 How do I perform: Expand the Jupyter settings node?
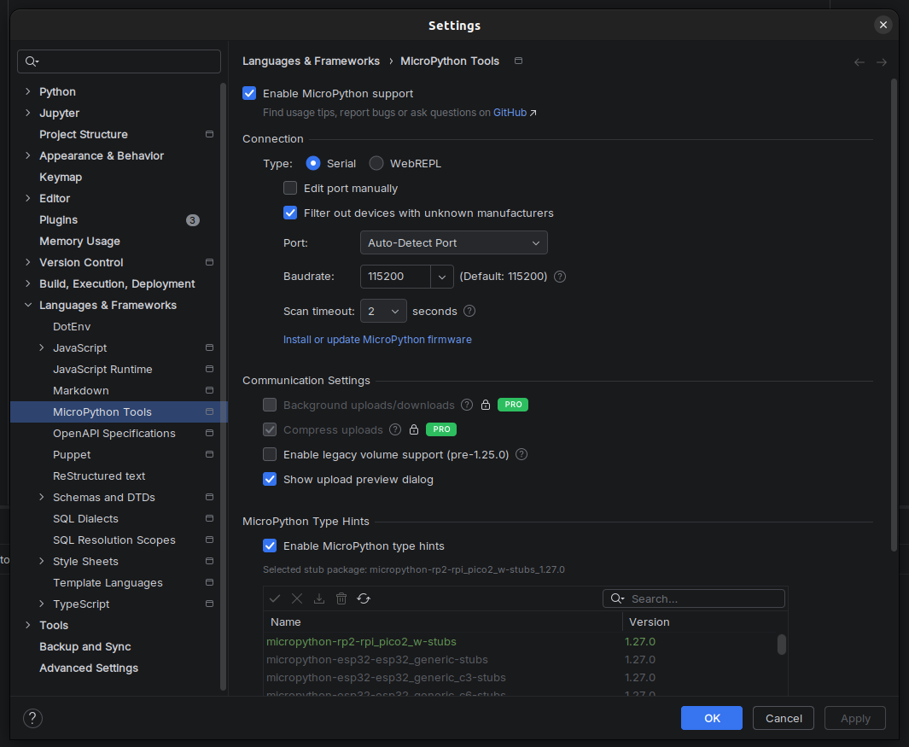[28, 113]
